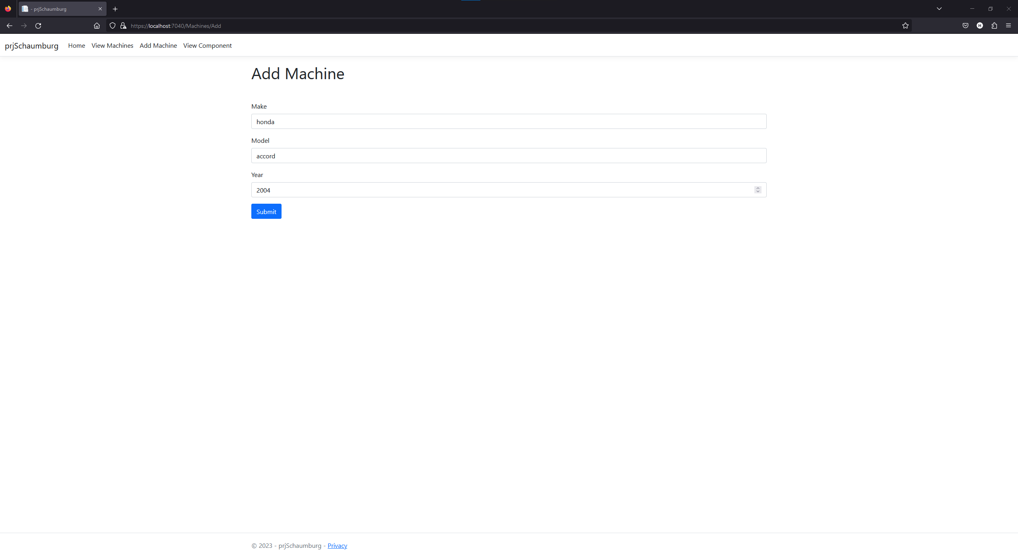Click the Make input field
The width and height of the screenshot is (1018, 555).
click(x=508, y=122)
